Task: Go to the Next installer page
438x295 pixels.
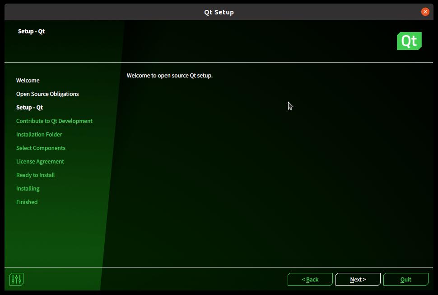Action: [x=358, y=279]
